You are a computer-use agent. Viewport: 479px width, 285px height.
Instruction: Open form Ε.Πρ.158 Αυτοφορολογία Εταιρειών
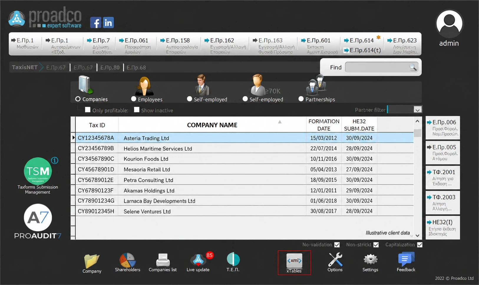click(179, 46)
